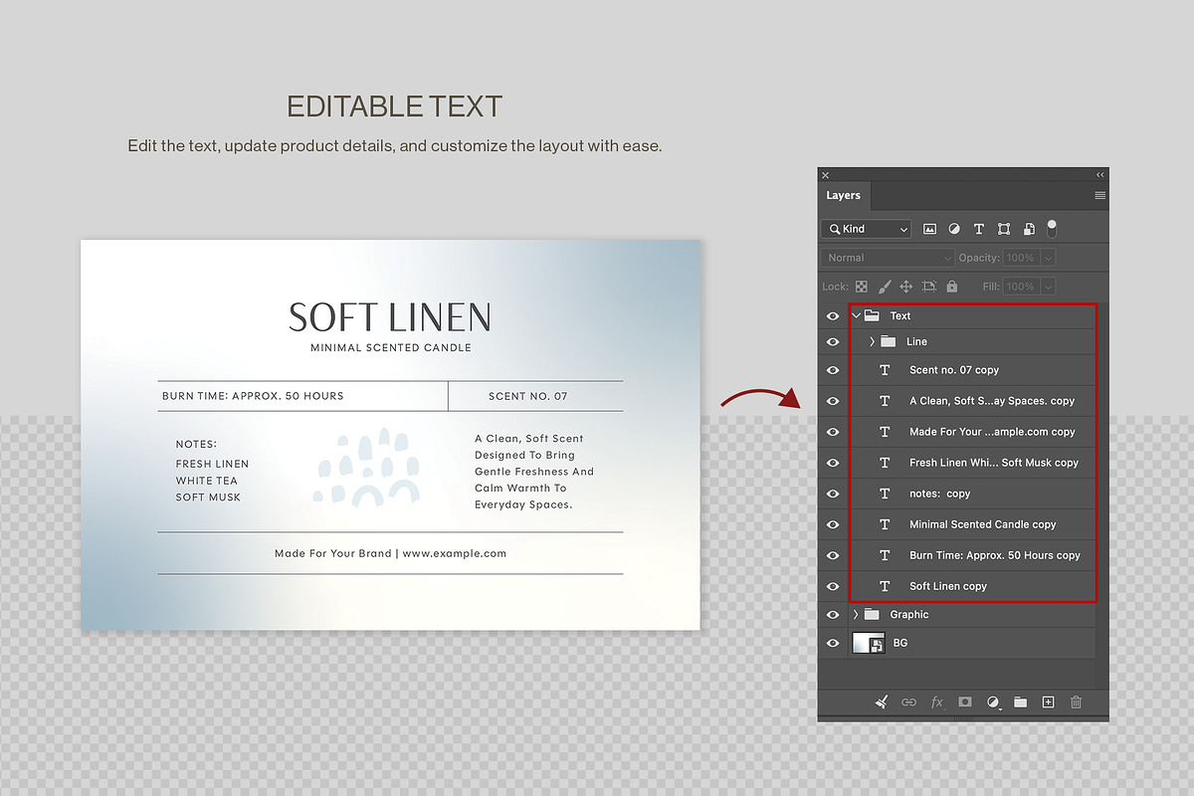
Task: Select the A Clean, Soft S...ay Spaces. copy layer
Action: [992, 401]
